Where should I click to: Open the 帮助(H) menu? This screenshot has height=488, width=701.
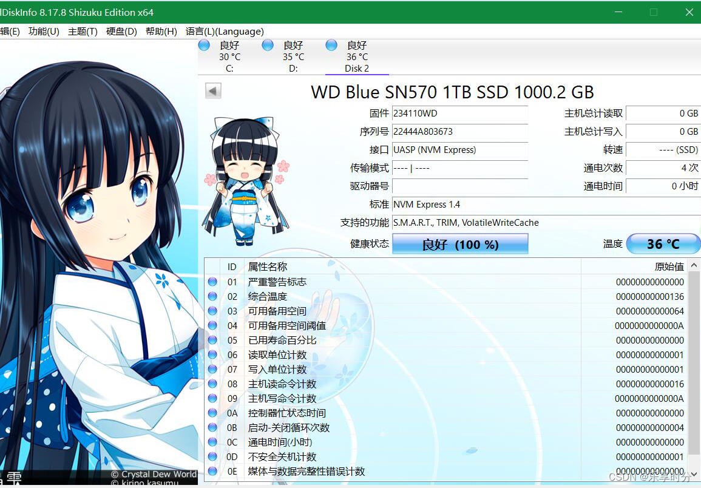click(161, 31)
